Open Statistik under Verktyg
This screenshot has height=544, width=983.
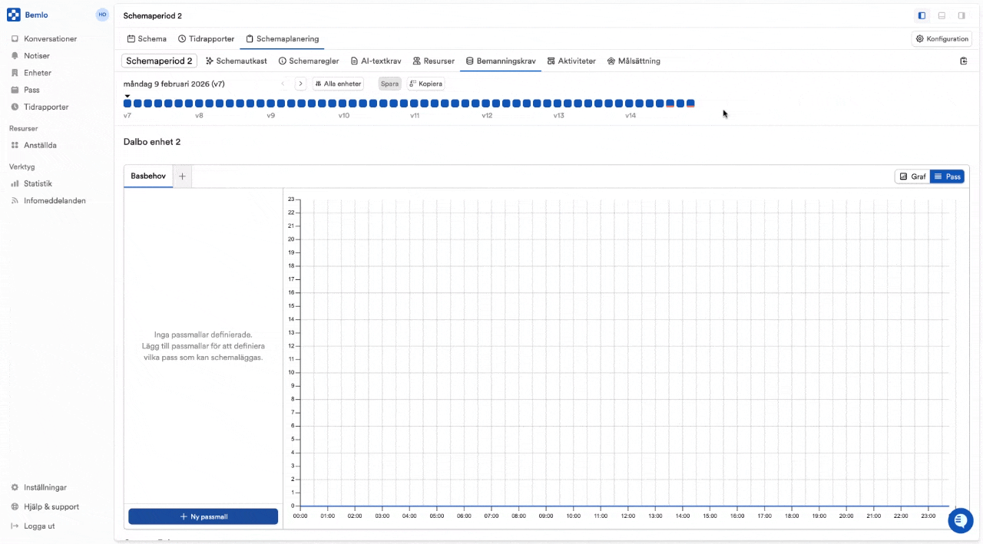click(38, 183)
